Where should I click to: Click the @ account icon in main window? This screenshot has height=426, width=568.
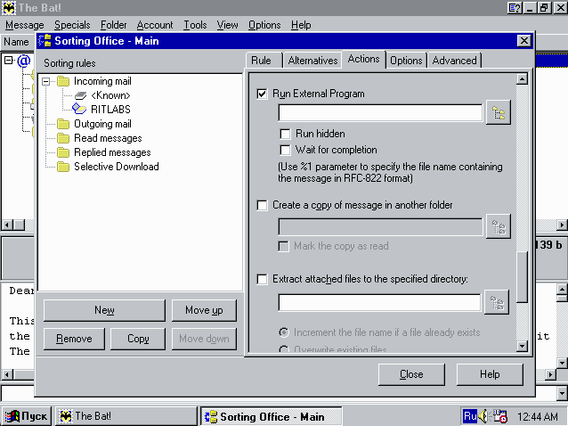(x=24, y=61)
